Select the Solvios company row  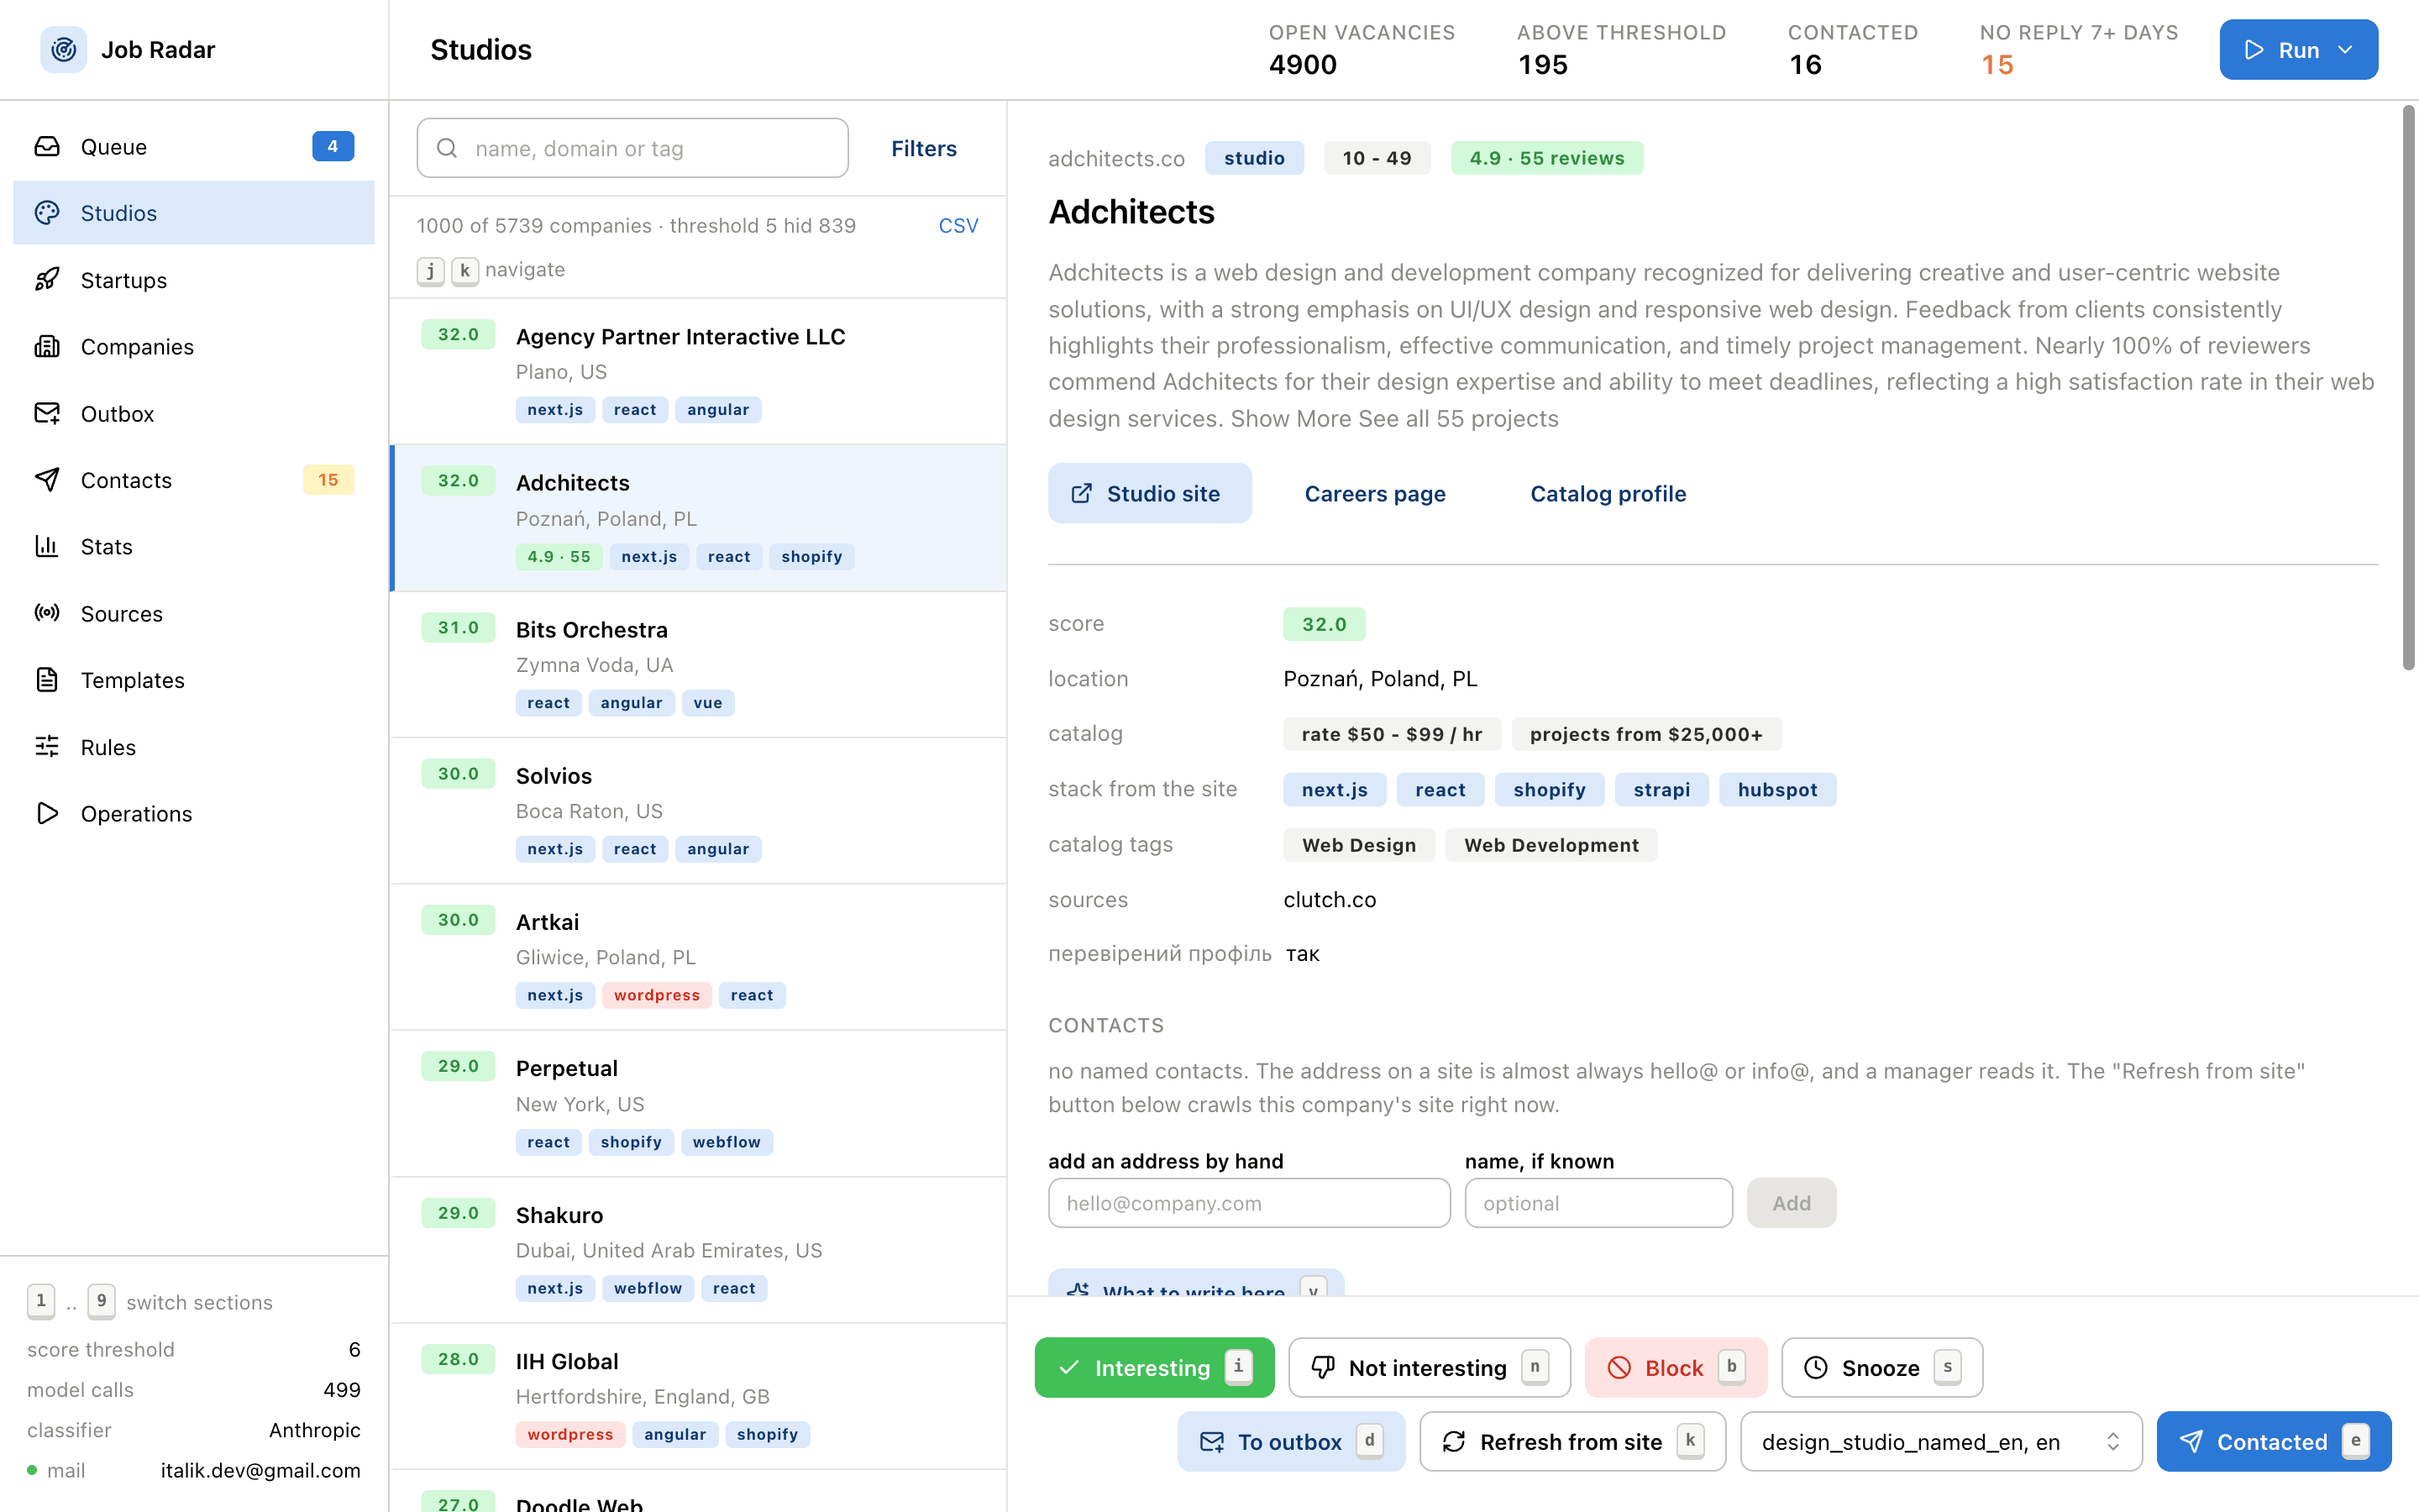[699, 811]
